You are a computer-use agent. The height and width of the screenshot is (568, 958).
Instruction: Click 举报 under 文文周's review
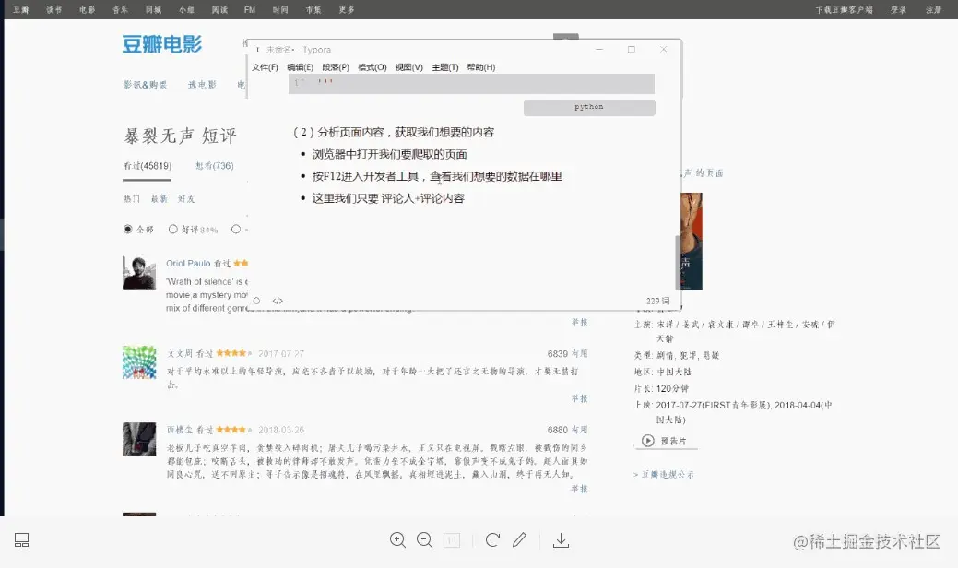coord(580,398)
